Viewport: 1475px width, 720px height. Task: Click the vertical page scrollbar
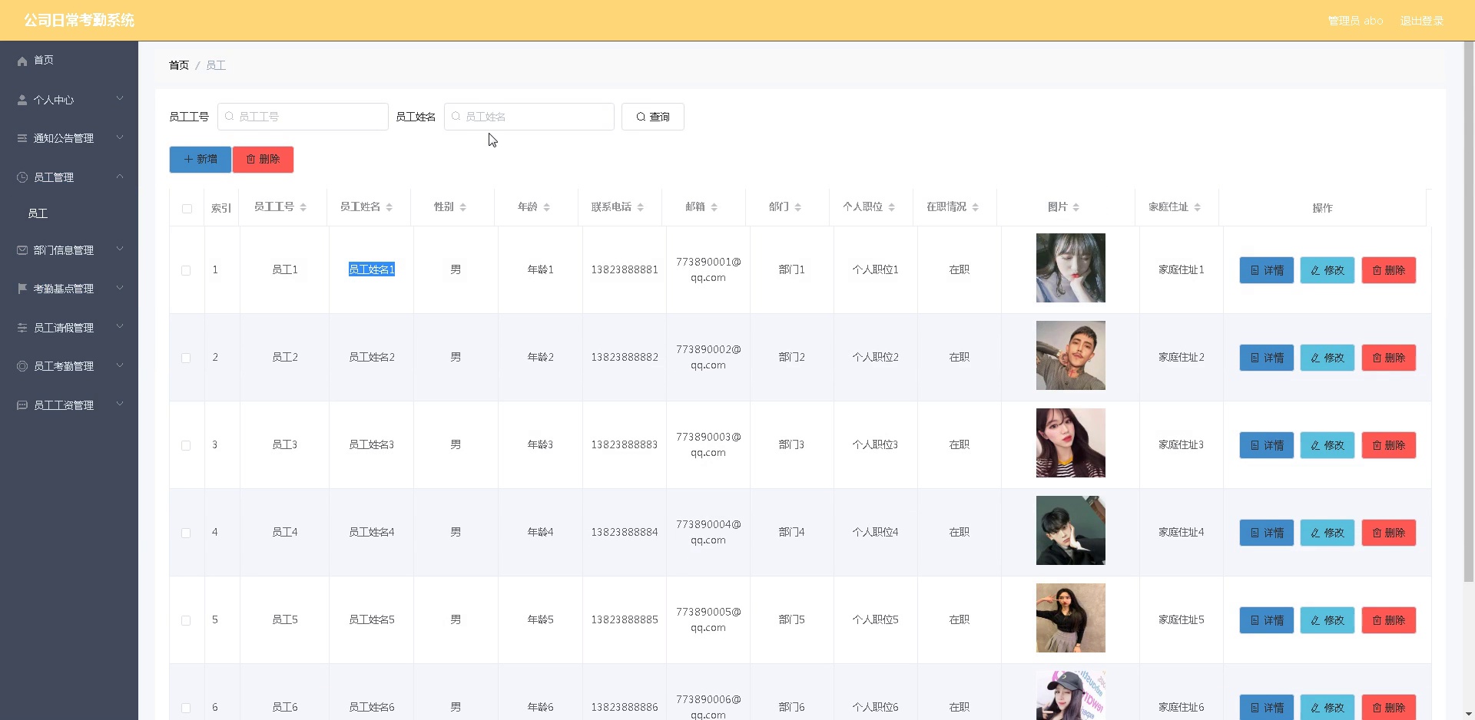coord(1469,313)
